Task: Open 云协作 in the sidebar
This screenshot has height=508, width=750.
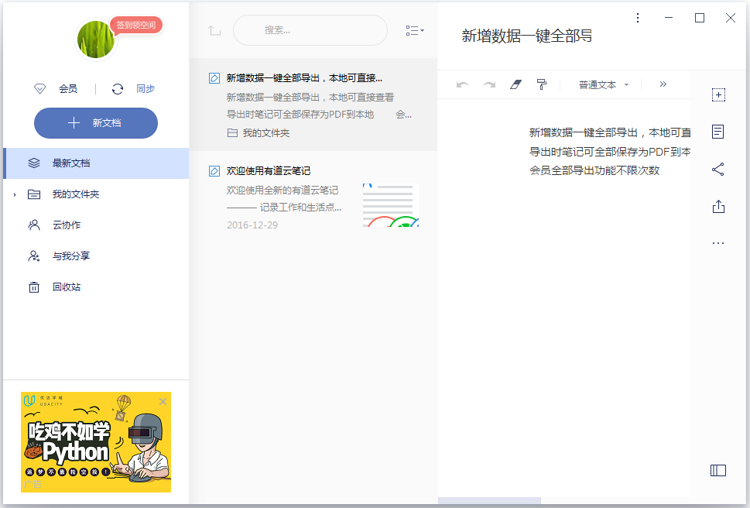Action: coord(66,225)
